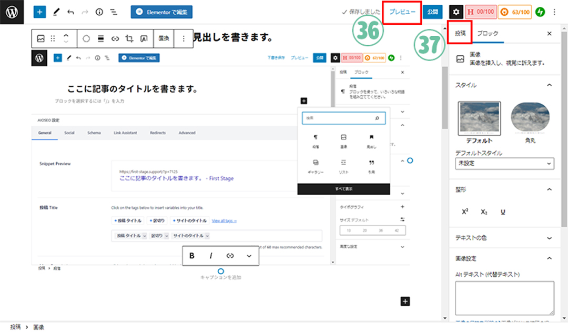Image resolution: width=568 pixels, height=332 pixels.
Task: Click the blue block inserter plus button
Action: (40, 12)
